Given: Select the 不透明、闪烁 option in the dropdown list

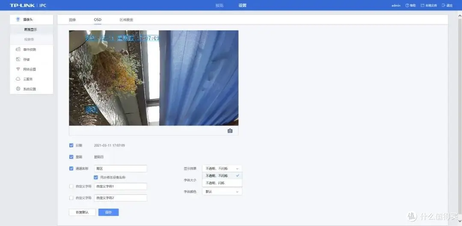Looking at the screenshot, I should 215,183.
